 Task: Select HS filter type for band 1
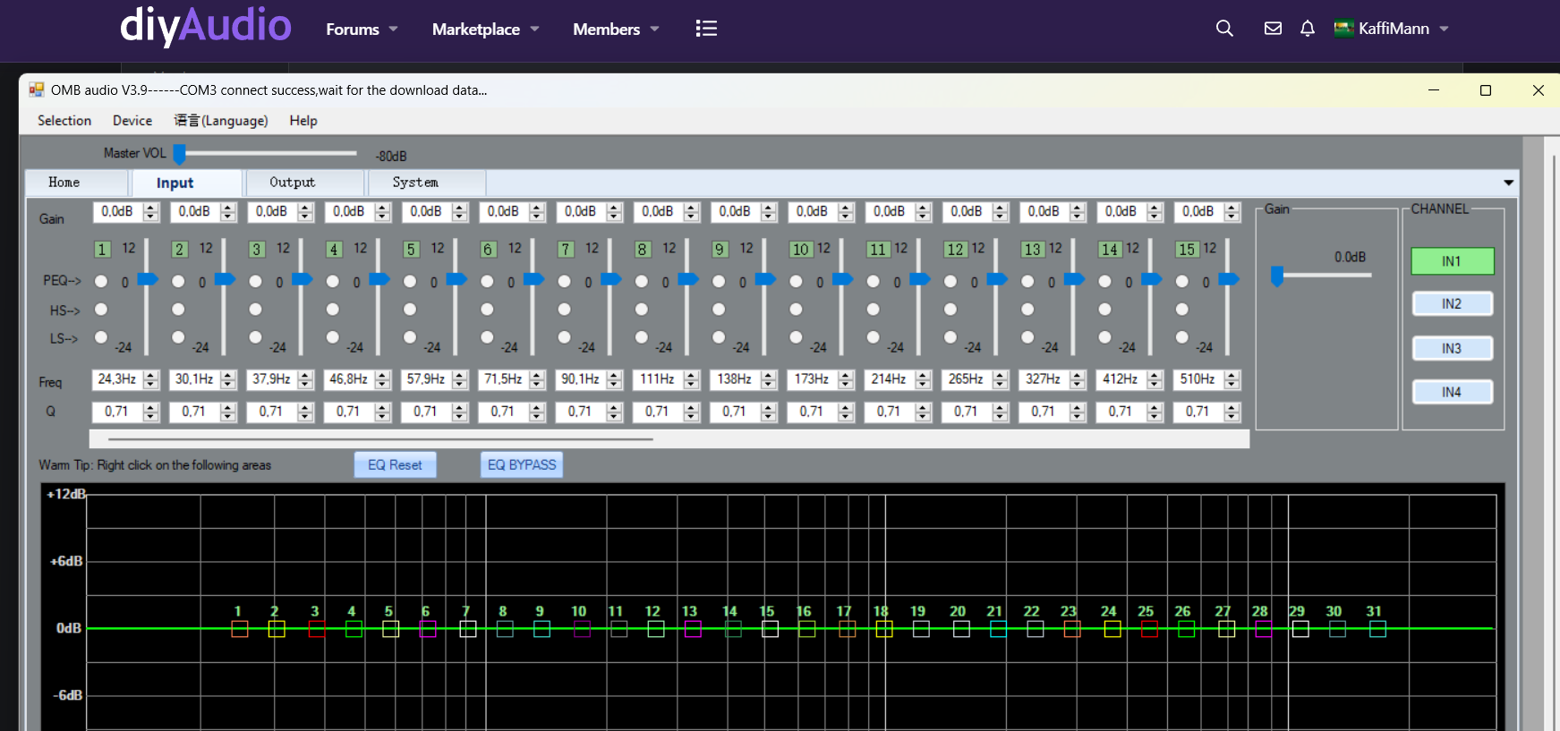pyautogui.click(x=101, y=309)
